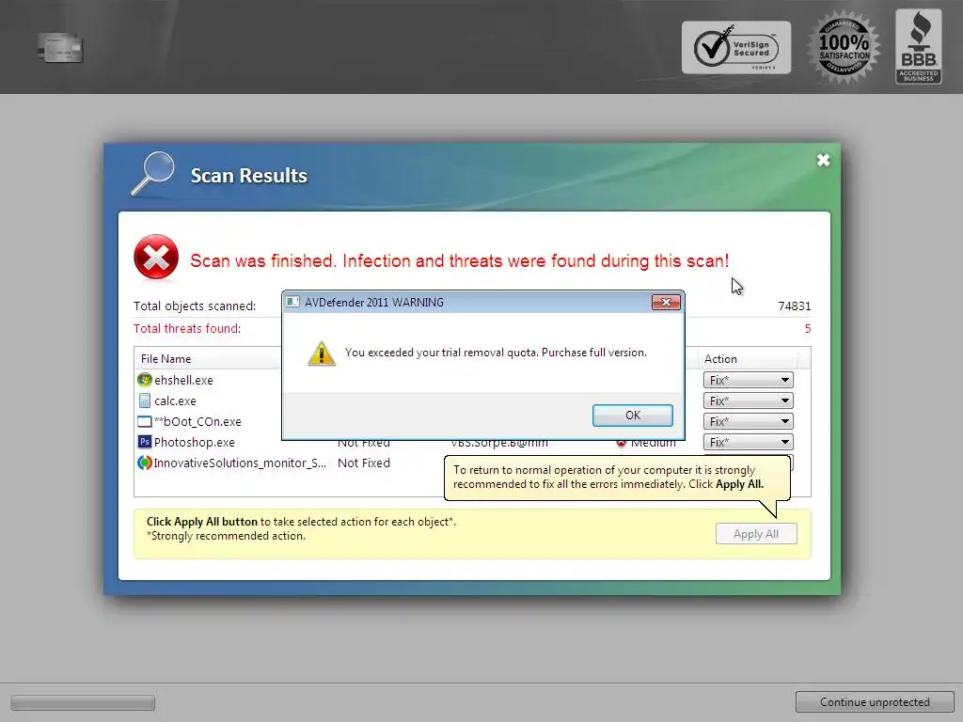Open the Fix dropdown for bOot_COn.exe
963x722 pixels.
pyautogui.click(x=748, y=421)
